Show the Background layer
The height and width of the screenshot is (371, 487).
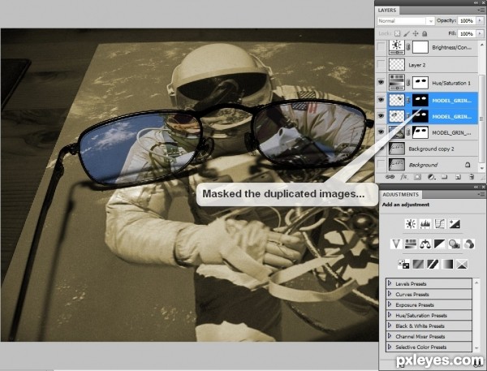tap(381, 164)
